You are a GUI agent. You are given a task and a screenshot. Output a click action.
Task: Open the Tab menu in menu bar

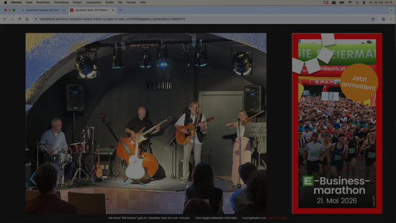120,2
